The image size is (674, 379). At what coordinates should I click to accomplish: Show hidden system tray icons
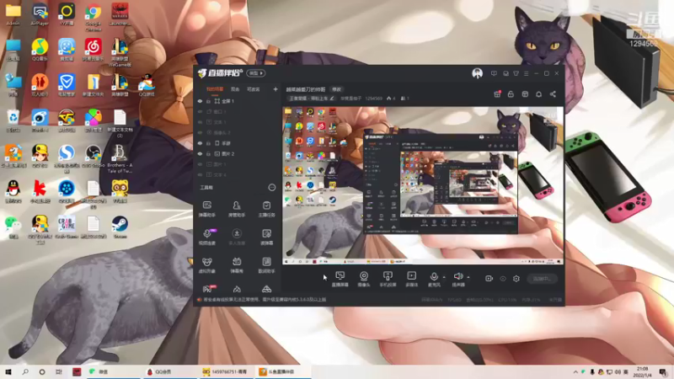point(575,371)
